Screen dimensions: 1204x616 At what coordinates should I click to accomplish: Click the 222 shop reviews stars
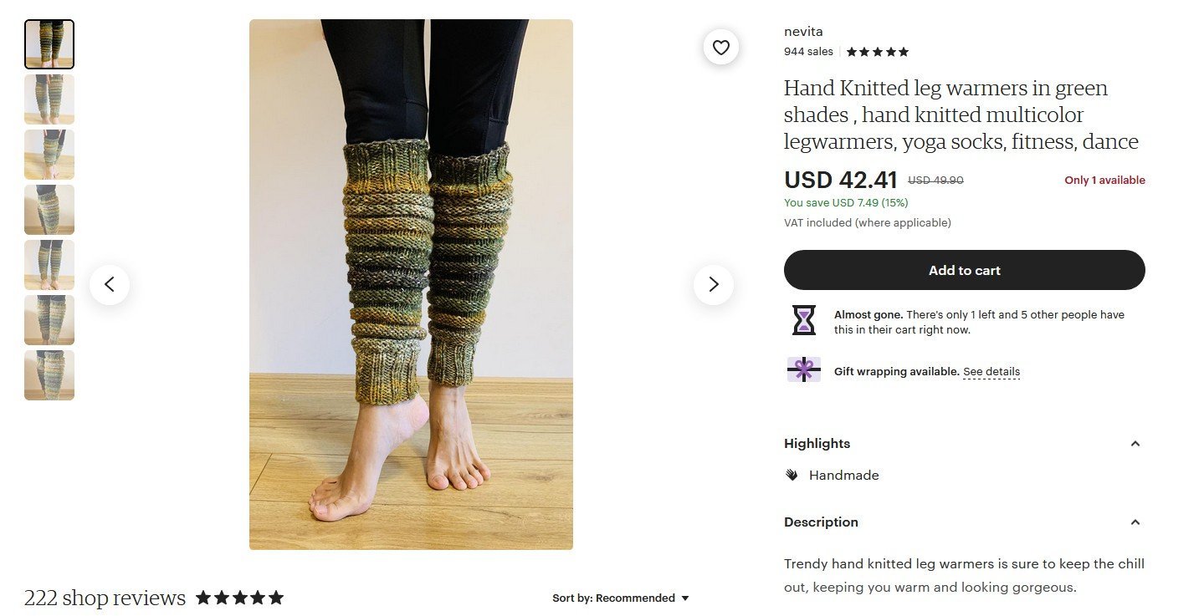click(x=239, y=598)
